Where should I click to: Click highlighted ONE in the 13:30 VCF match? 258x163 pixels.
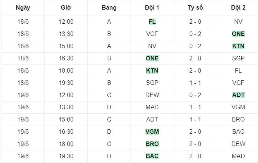pyautogui.click(x=238, y=34)
